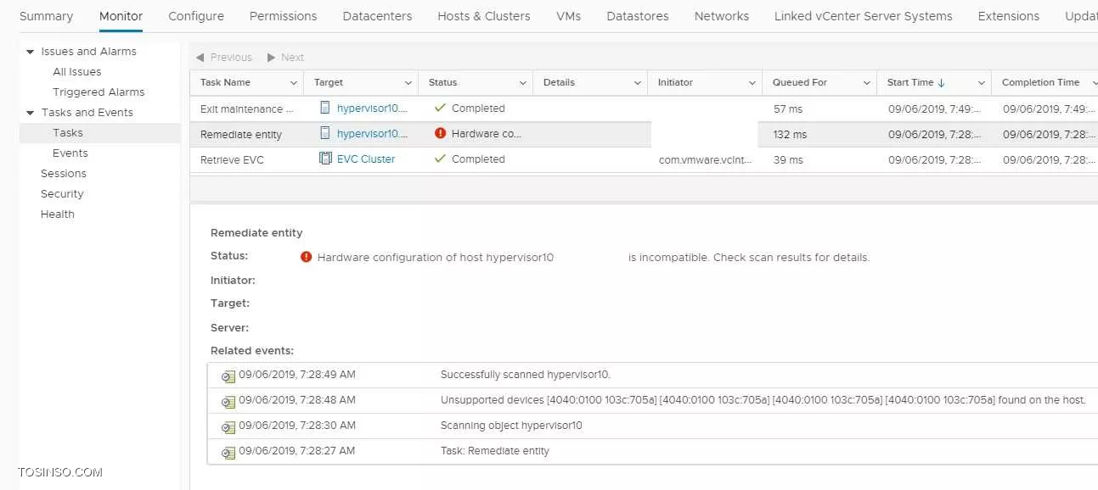Image resolution: width=1098 pixels, height=490 pixels.
Task: Open Target column filter dropdown
Action: click(408, 83)
